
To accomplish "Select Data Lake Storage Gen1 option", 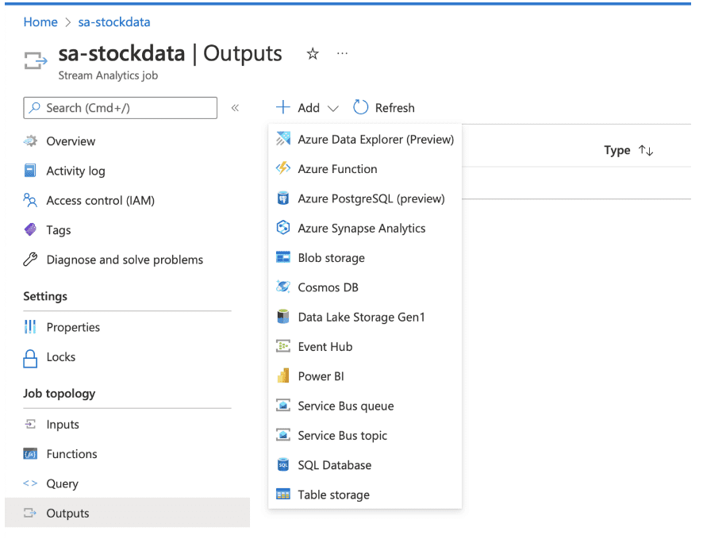I will [365, 317].
